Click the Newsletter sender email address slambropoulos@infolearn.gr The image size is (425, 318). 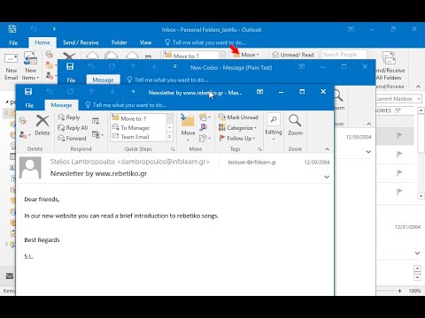[163, 162]
